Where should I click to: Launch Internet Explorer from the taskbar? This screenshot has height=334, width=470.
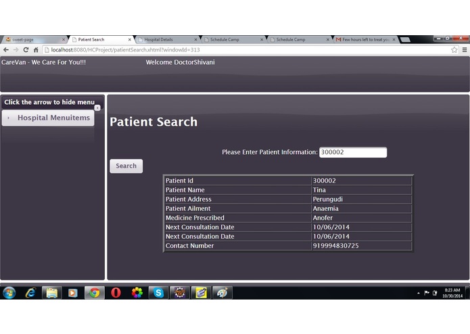click(30, 293)
